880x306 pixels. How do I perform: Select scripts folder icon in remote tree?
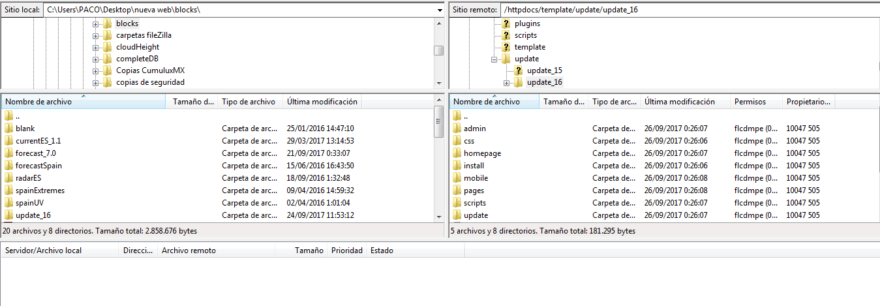coord(506,35)
